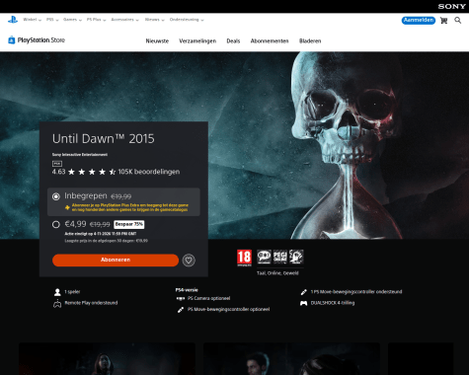
Task: Click the PEGI Online descriptor icon
Action: (x=280, y=257)
